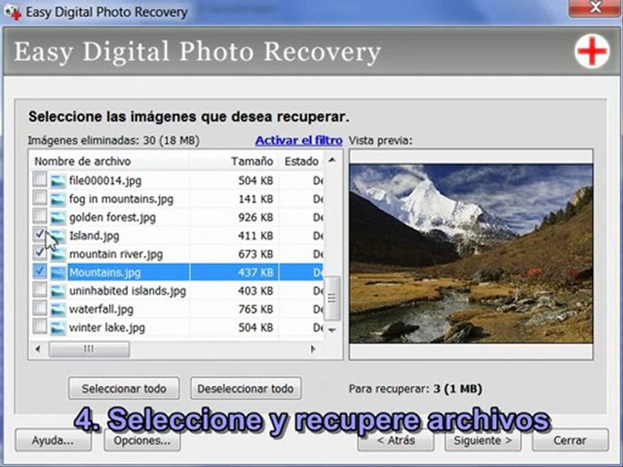This screenshot has width=623, height=467.
Task: Sort by the Tamaño column header
Action: tap(234, 162)
